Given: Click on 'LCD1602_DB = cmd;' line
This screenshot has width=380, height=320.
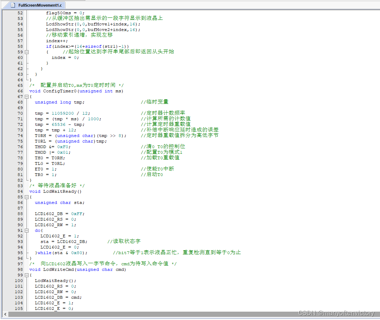Looking at the screenshot, I should tap(58, 297).
